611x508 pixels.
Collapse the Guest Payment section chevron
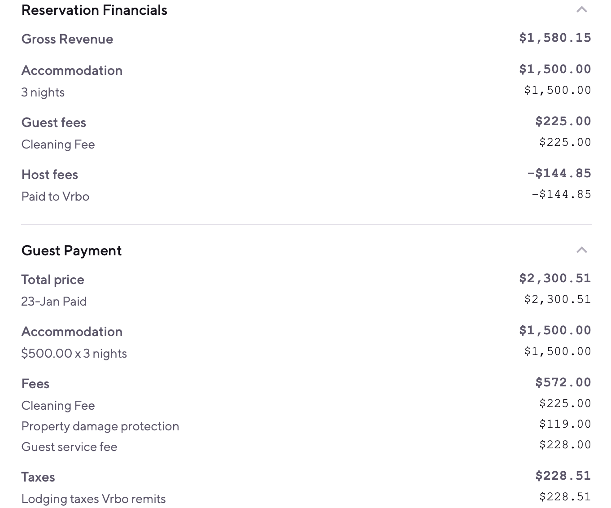581,250
